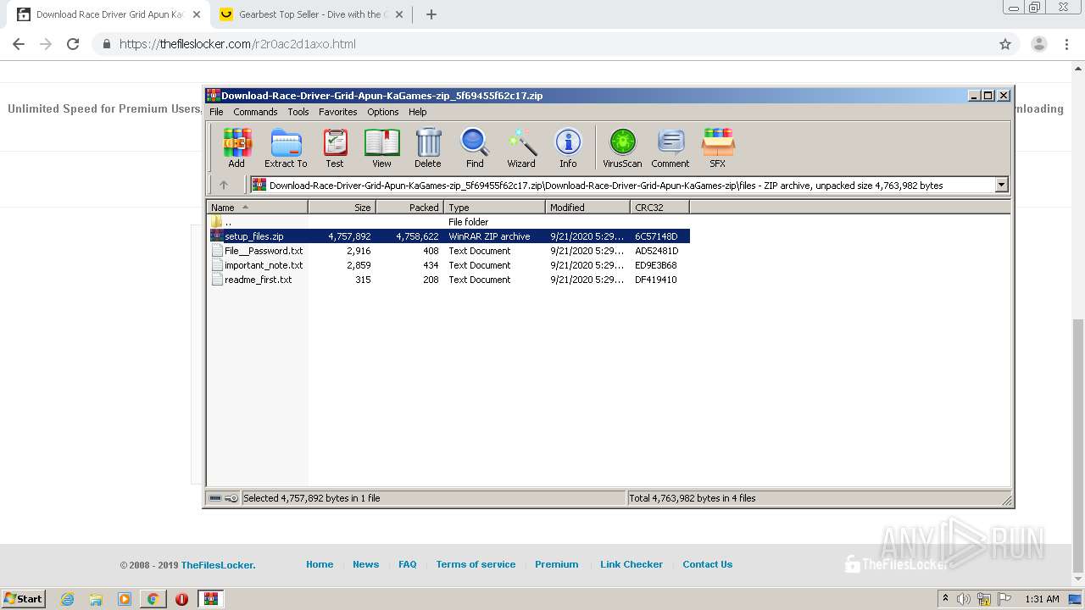Image resolution: width=1085 pixels, height=610 pixels.
Task: Open the Premium footer link
Action: [557, 564]
